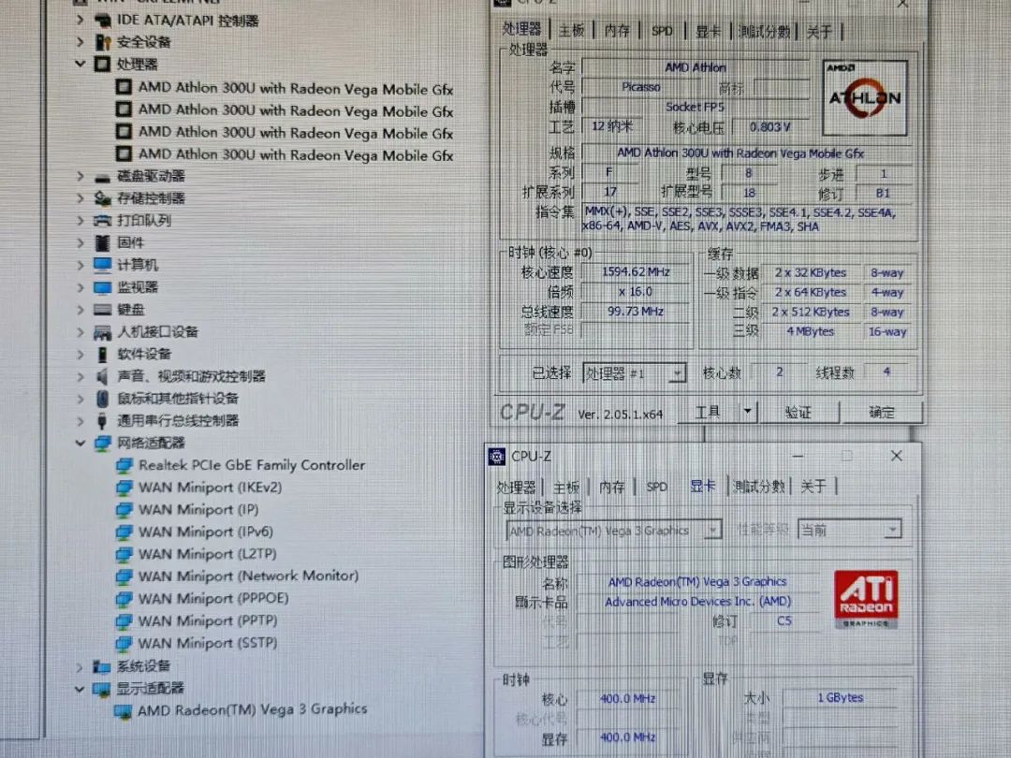The height and width of the screenshot is (758, 1011).
Task: Expand the disk drives node
Action: pos(81,176)
